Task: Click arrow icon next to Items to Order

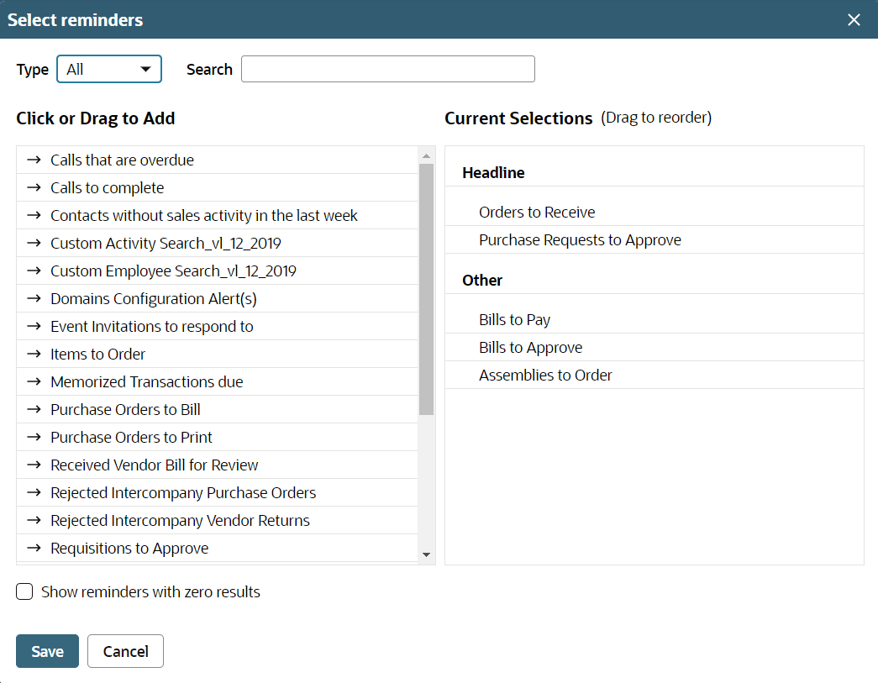Action: 34,354
